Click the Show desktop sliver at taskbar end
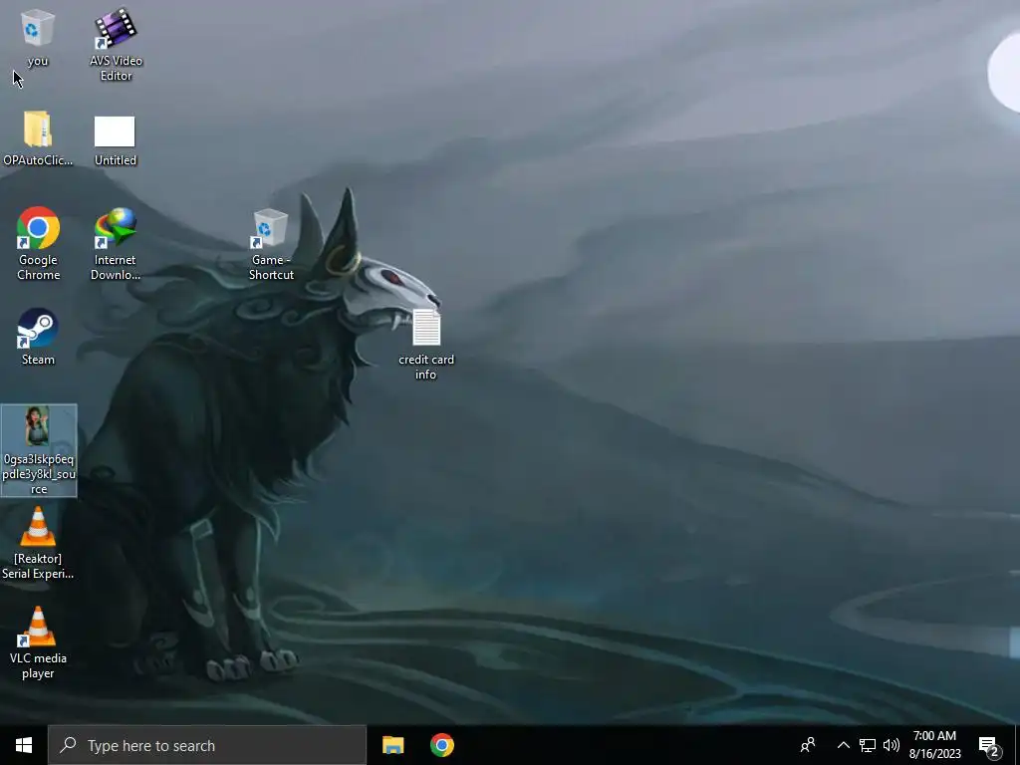1020x765 pixels. click(1017, 745)
